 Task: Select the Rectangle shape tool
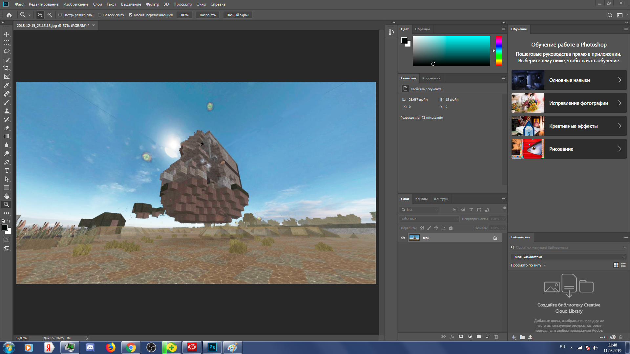(7, 187)
